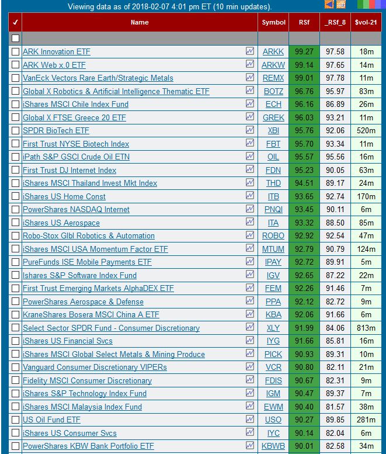Open chart icon for First Trust DJ Internet
The image size is (386, 454).
(x=250, y=169)
